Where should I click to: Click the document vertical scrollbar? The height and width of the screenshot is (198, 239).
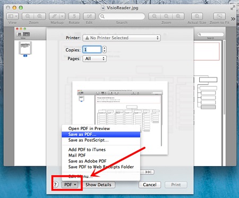click(224, 78)
